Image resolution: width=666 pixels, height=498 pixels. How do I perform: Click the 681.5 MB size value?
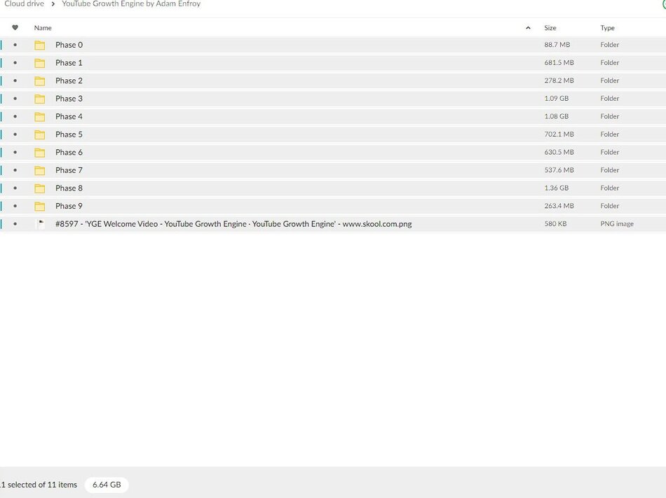[559, 63]
